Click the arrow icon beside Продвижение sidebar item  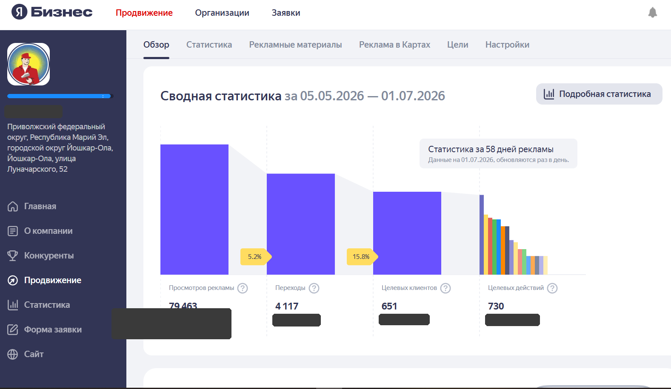(x=13, y=280)
